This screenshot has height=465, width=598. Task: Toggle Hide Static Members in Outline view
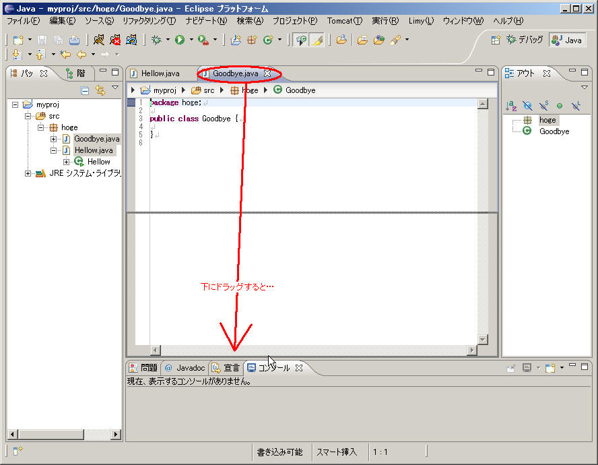pyautogui.click(x=543, y=106)
